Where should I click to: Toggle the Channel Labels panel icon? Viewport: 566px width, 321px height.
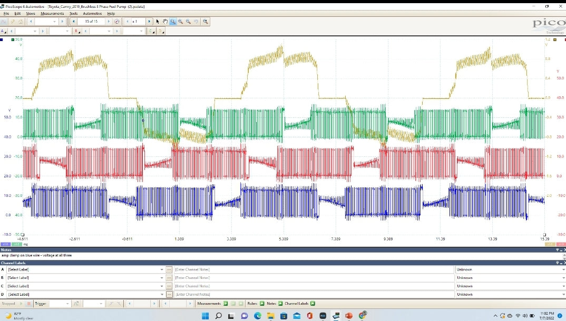[x=313, y=304]
